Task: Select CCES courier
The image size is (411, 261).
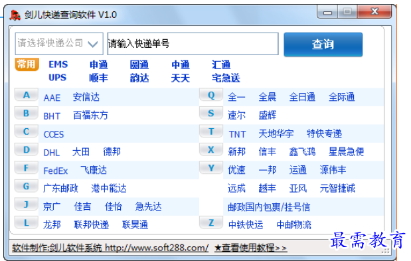Action: click(54, 134)
